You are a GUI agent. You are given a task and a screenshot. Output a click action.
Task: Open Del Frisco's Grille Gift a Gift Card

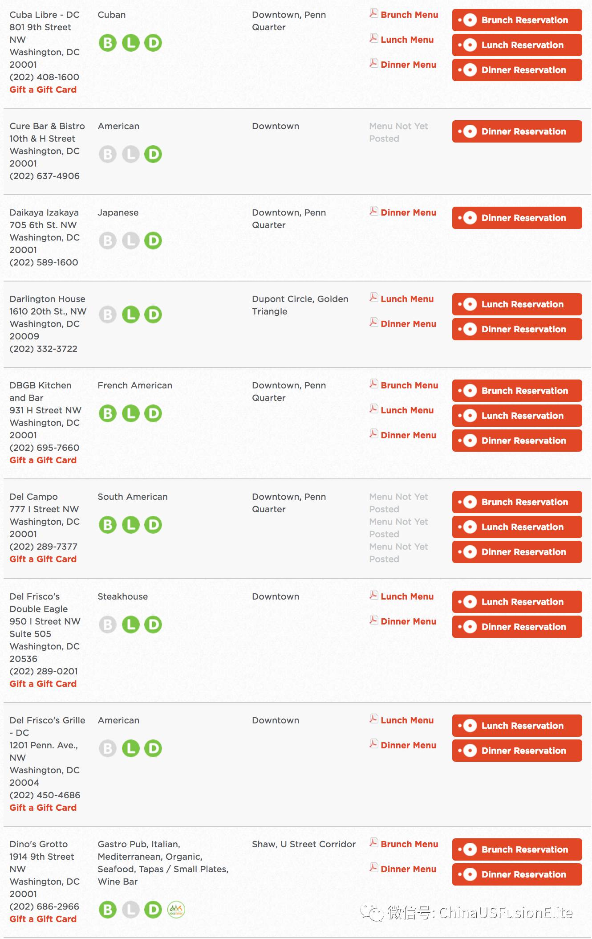[43, 808]
